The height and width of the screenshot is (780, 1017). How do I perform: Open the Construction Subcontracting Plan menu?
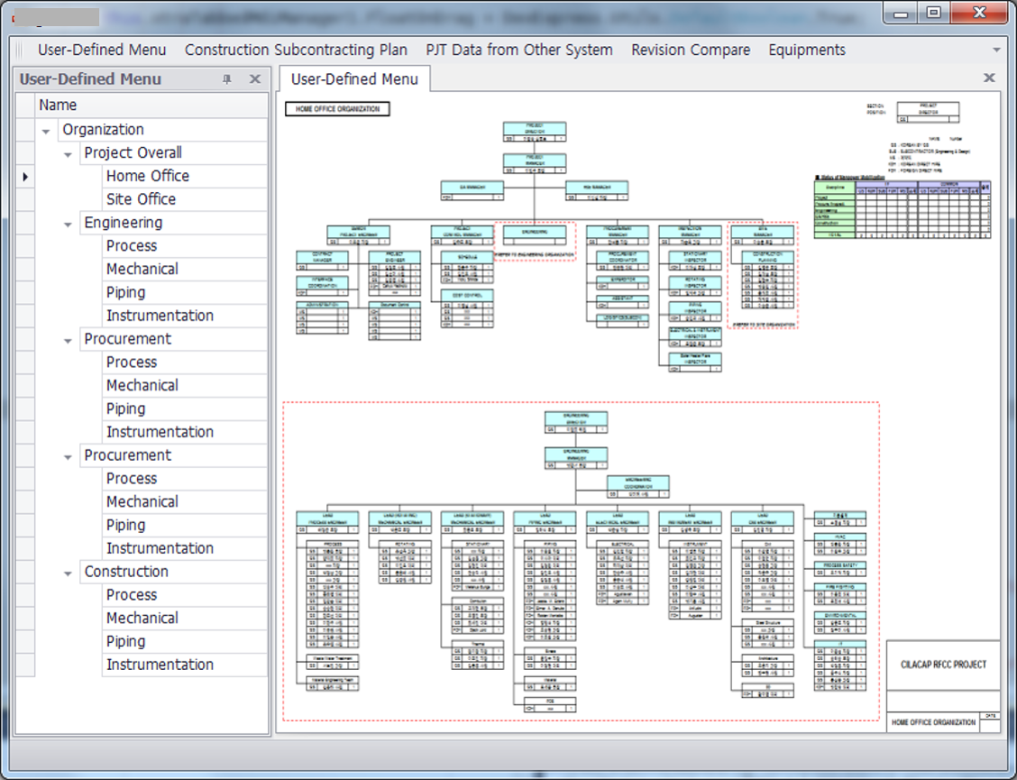296,50
